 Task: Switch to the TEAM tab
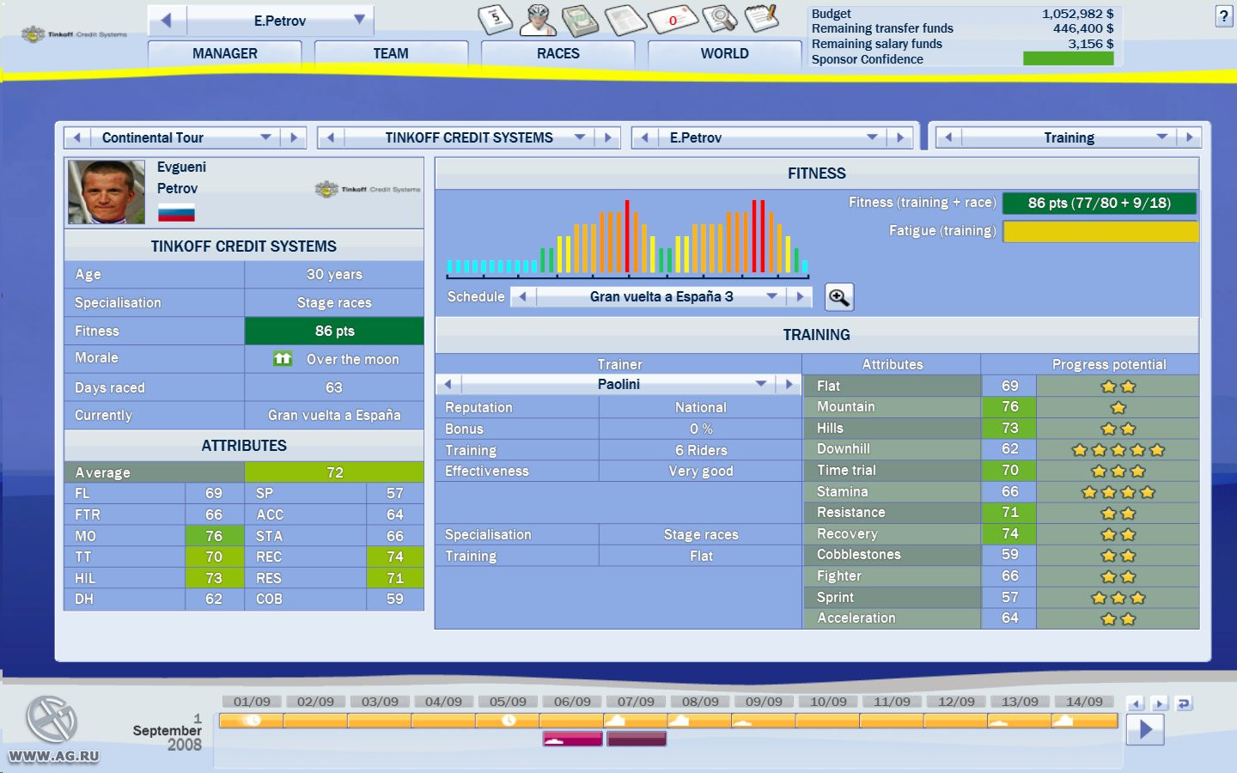tap(391, 54)
